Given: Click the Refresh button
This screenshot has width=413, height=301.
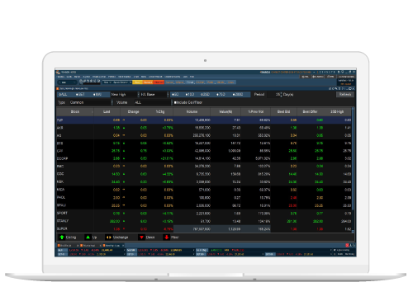Looking at the screenshot, I should [x=345, y=94].
